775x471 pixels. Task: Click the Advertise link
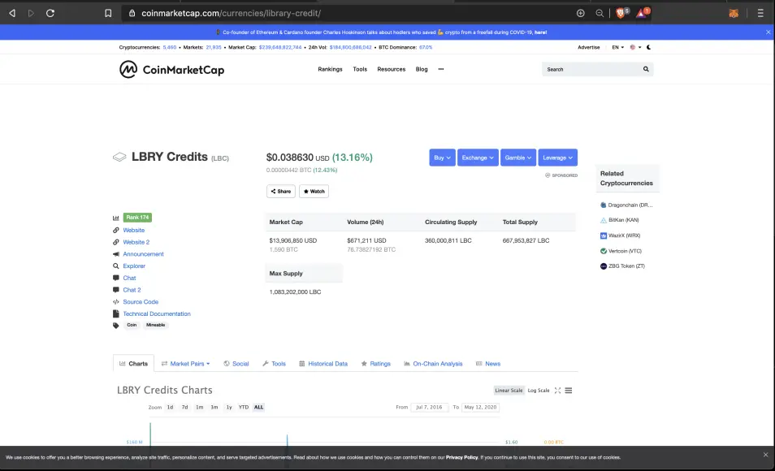(589, 47)
